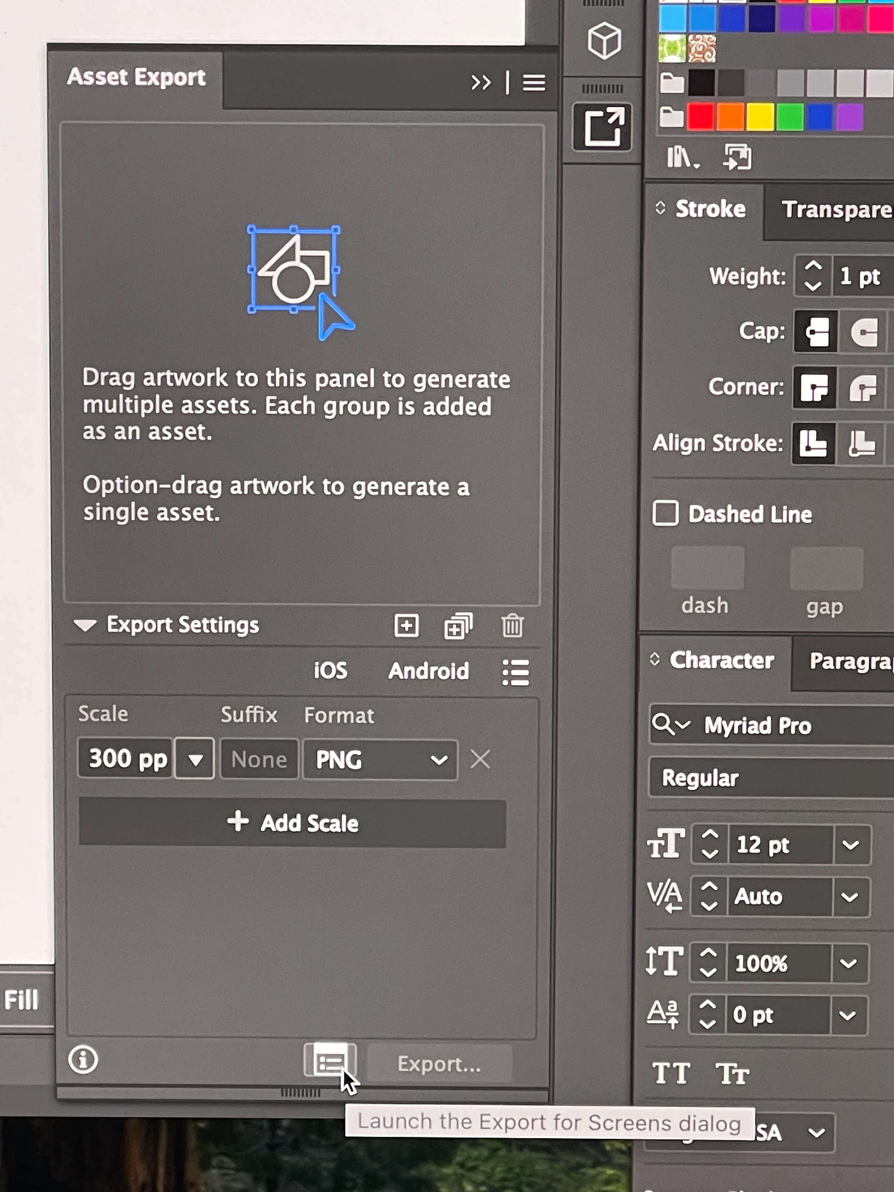Open the PNG format dropdown

tap(380, 760)
